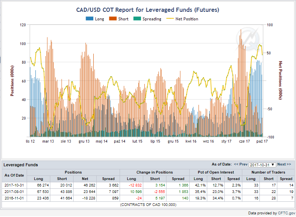Click the 2016-11-01 date row cell
Screen dimensions: 296x217
coord(14,198)
